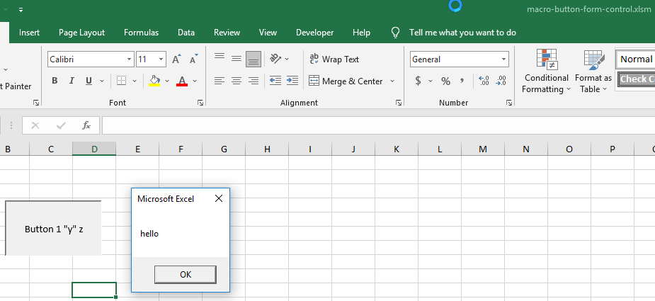Select column D header
The image size is (655, 301).
tap(94, 149)
